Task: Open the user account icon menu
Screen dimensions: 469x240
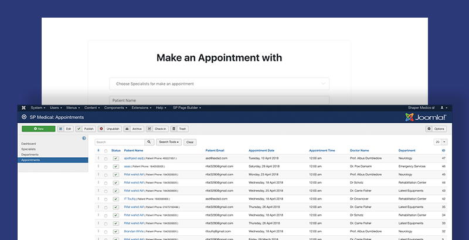Action: pyautogui.click(x=443, y=108)
